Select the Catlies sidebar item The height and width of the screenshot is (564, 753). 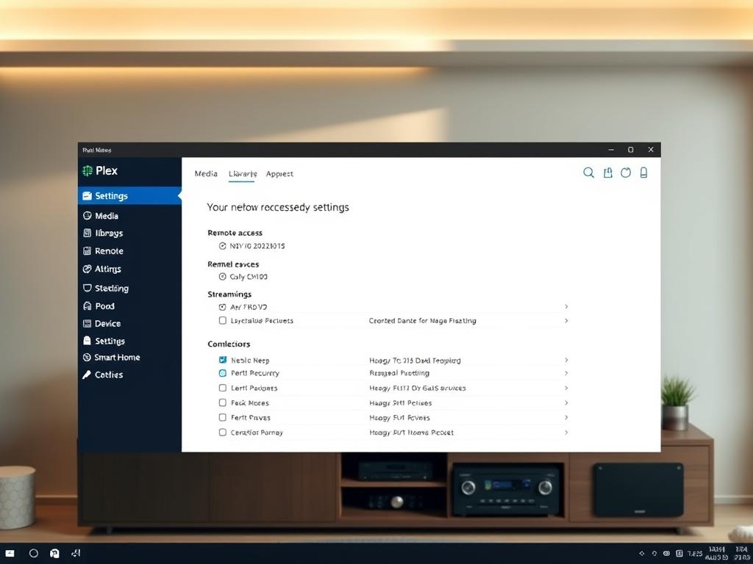(102, 375)
